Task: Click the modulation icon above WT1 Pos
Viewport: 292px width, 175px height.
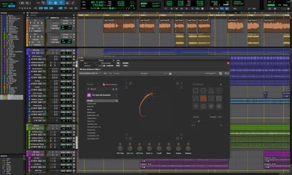Action: click(120, 144)
